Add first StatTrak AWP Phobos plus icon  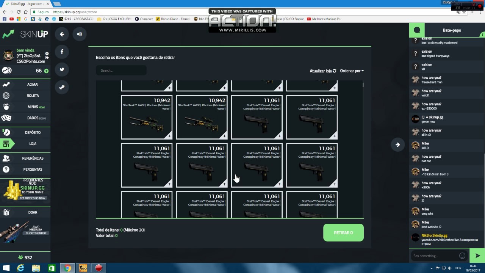(x=169, y=136)
